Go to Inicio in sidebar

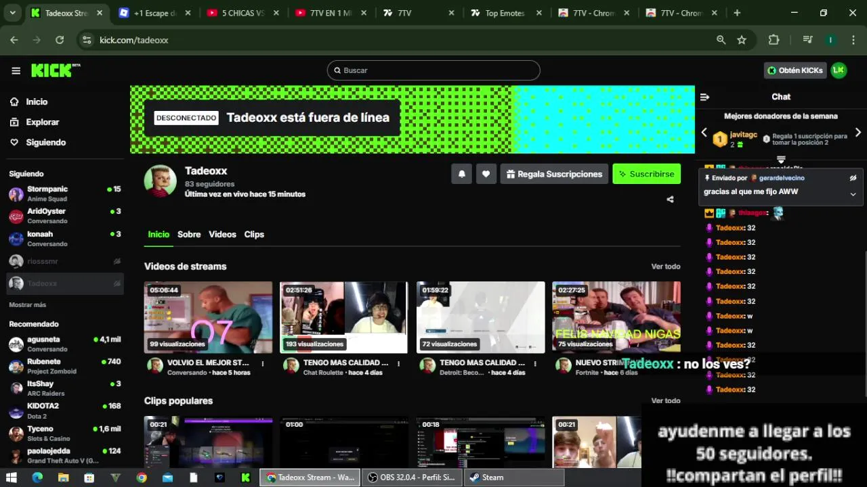37,101
